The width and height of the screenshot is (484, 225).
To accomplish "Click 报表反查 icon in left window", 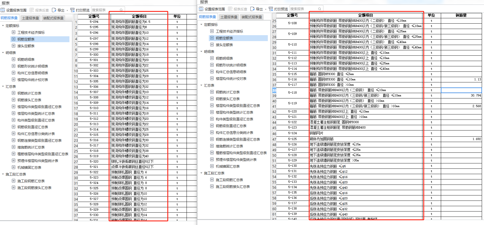I will [32, 10].
